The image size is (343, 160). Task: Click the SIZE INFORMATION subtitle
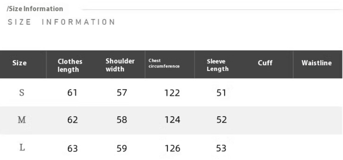click(x=62, y=22)
